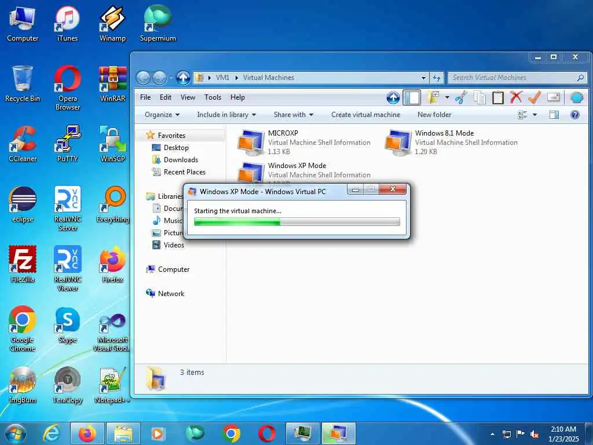
Task: Select Recent Places in navigation pane
Action: click(179, 172)
